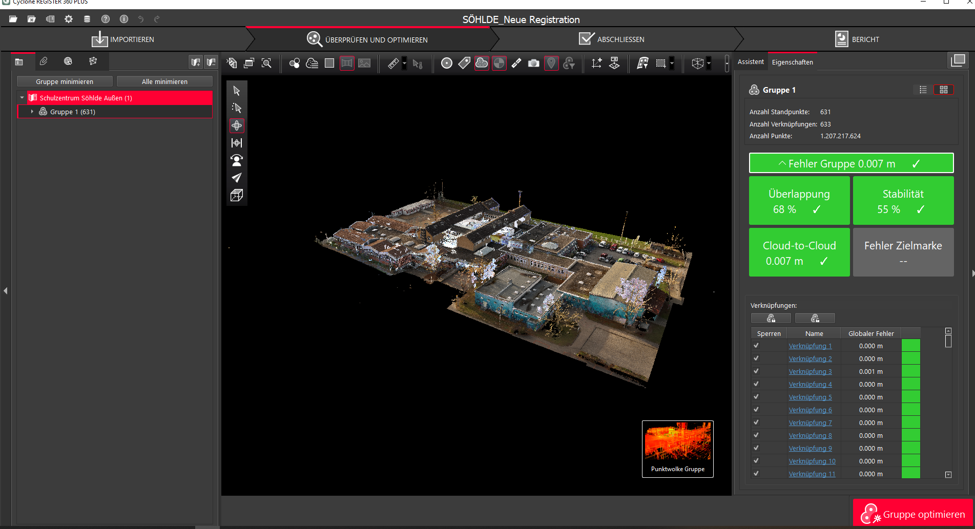Collapse the Schulzentrum Söhlde Außen node
Viewport: 975px width, 529px height.
click(x=22, y=98)
